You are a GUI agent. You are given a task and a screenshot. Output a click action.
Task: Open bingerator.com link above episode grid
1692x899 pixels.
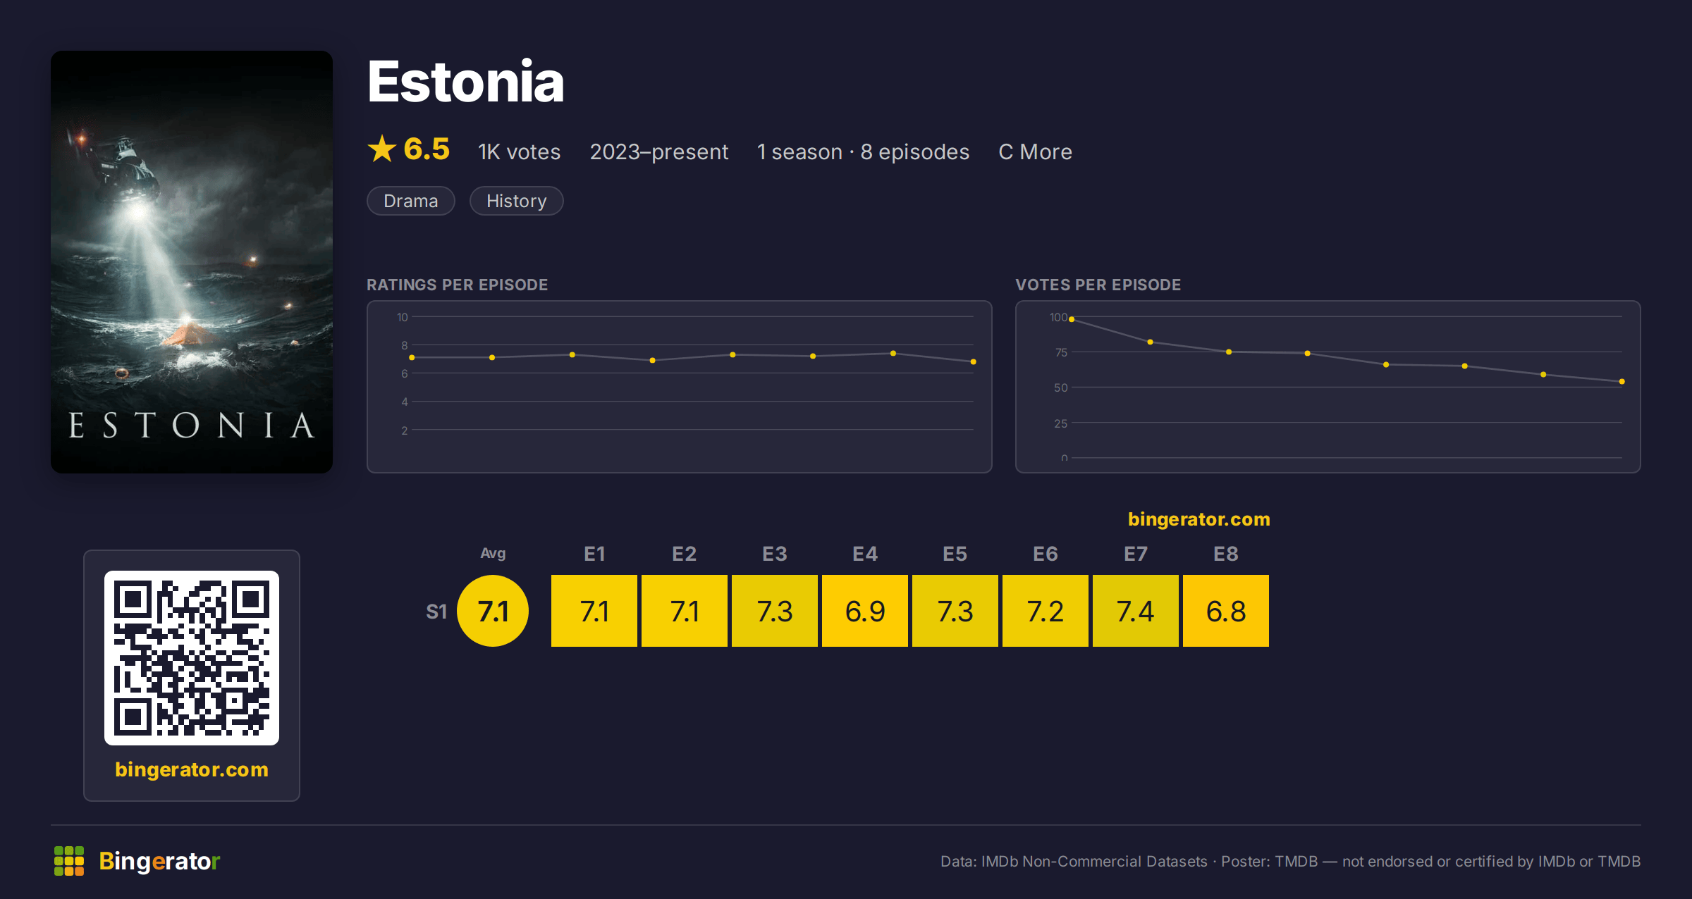click(1198, 519)
